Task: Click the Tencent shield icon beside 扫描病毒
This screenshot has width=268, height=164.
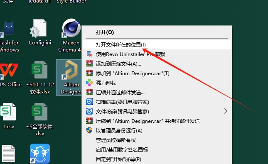Action: tap(89, 102)
